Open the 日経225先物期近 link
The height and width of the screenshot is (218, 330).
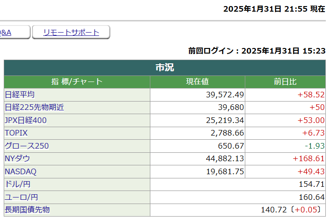tap(34, 107)
